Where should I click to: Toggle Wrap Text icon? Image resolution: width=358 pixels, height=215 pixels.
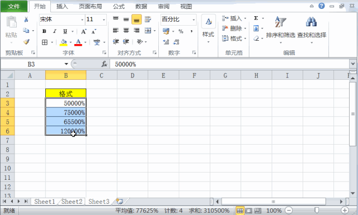148,19
